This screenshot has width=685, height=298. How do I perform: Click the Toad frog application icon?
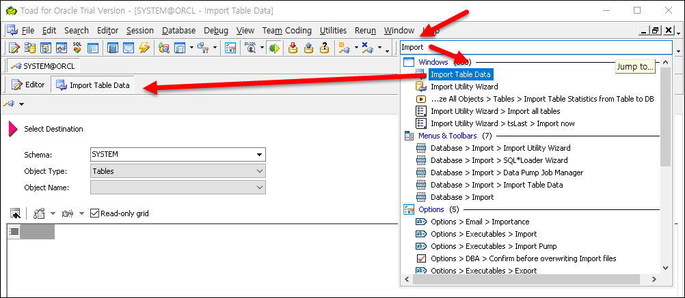coord(11,10)
